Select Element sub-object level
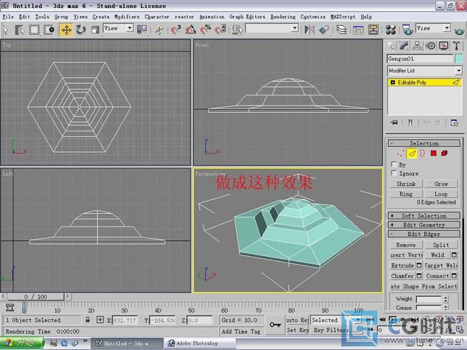Viewport: 467px width, 350px height. coord(444,153)
